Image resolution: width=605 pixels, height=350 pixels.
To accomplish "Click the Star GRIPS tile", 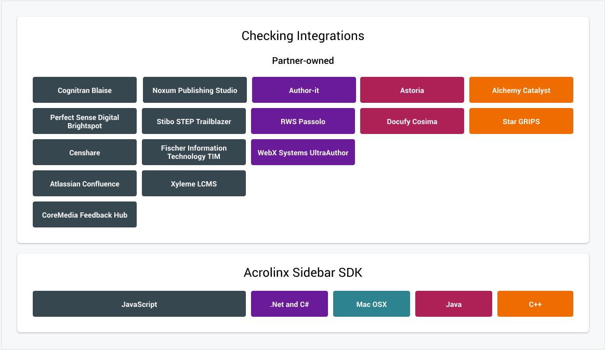I will pyautogui.click(x=521, y=121).
